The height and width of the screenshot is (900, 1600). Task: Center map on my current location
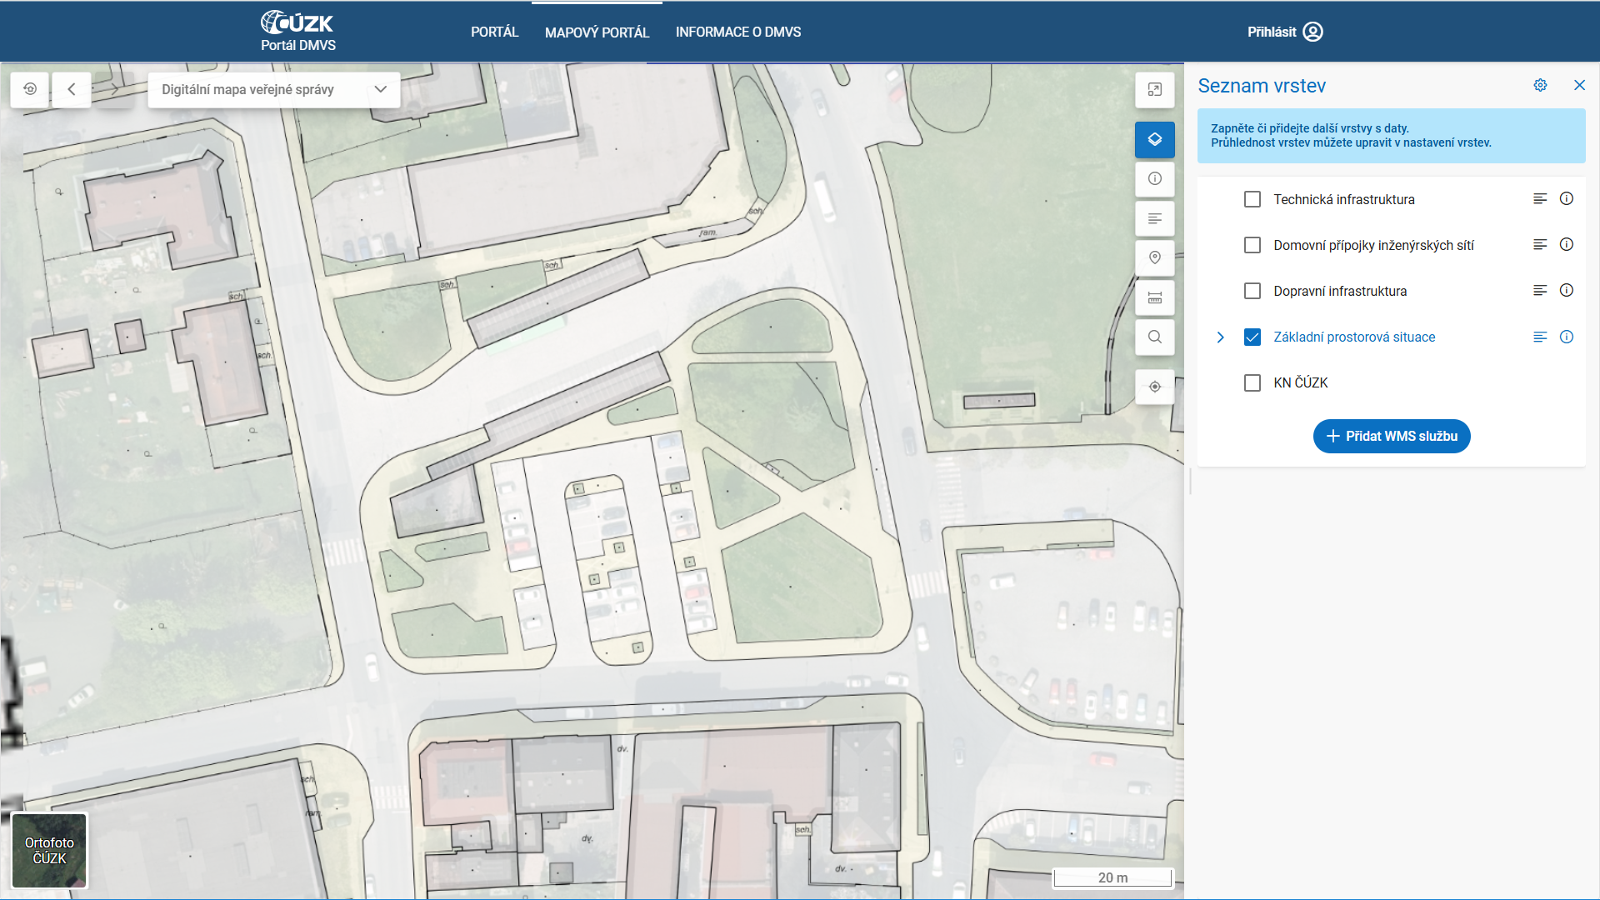tap(1154, 387)
